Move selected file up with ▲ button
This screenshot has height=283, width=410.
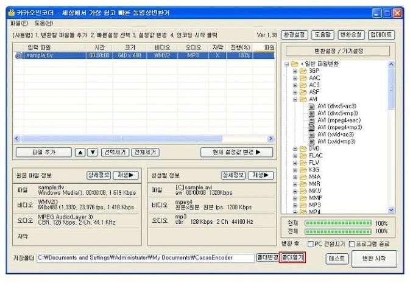coord(80,152)
